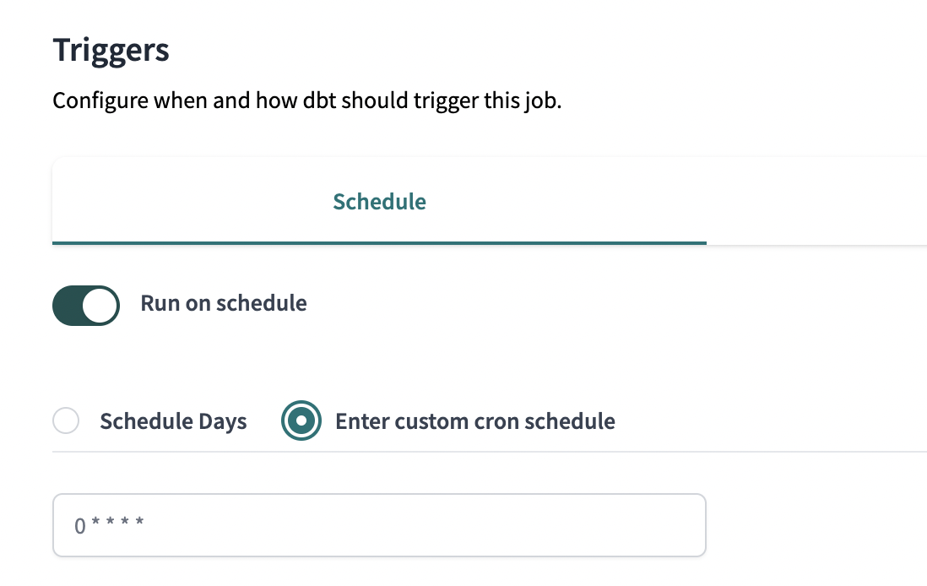Click the teal underline beneath Schedule tab
Viewport: 927px width, 586px height.
[379, 242]
